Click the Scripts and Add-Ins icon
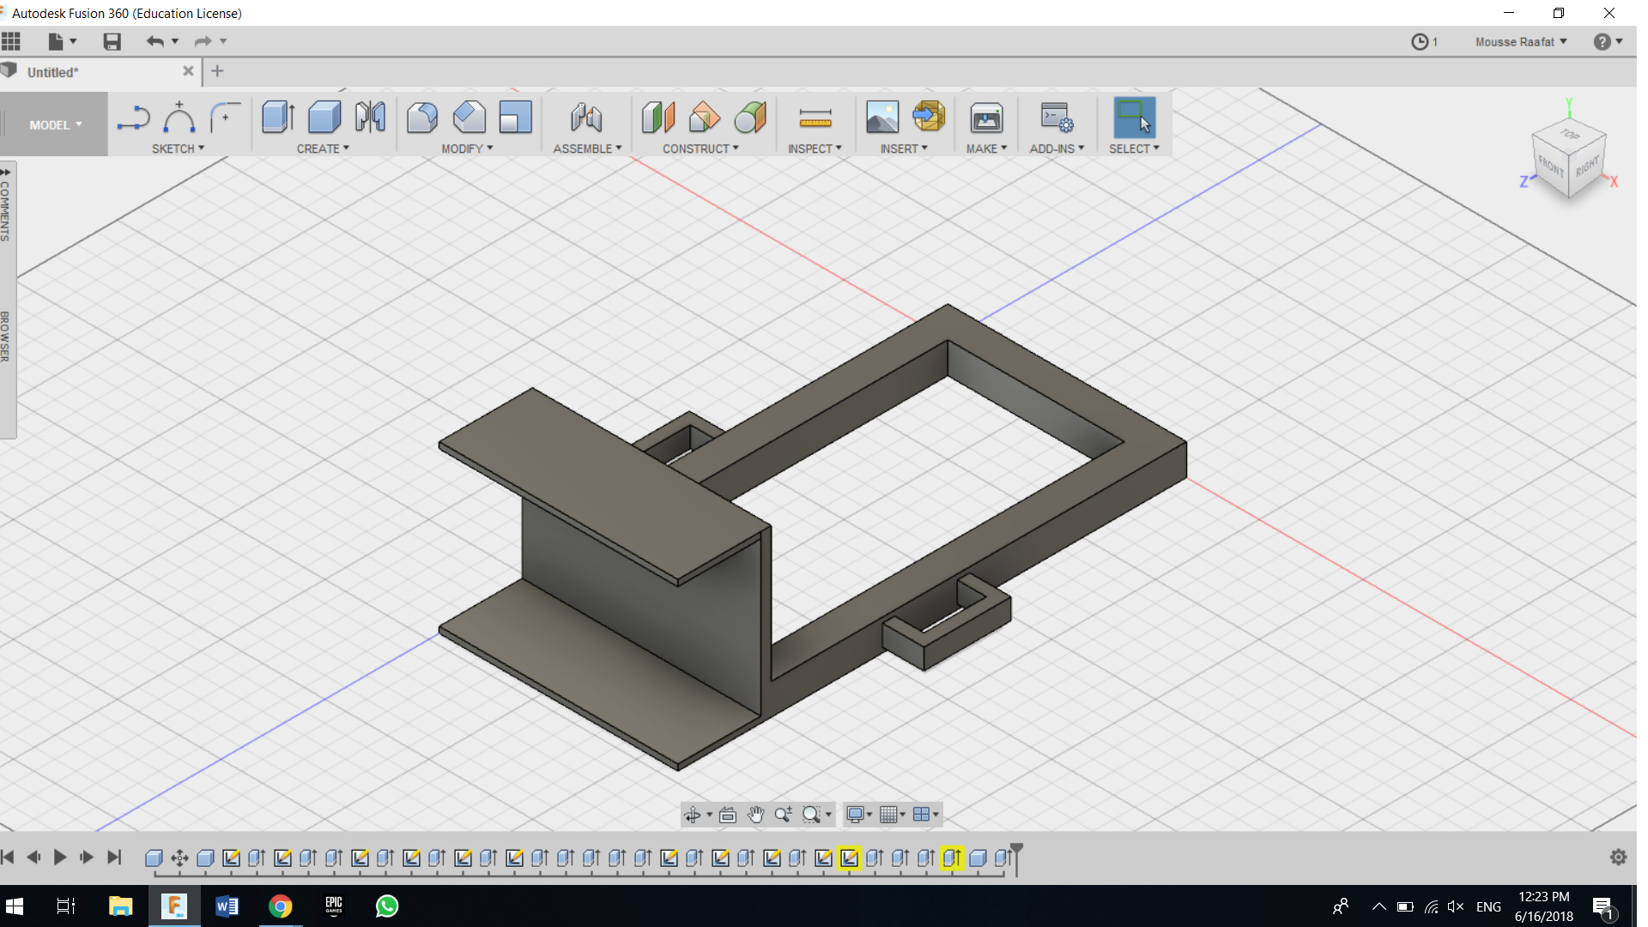Screen dimensions: 1648x927 pyautogui.click(x=1057, y=118)
